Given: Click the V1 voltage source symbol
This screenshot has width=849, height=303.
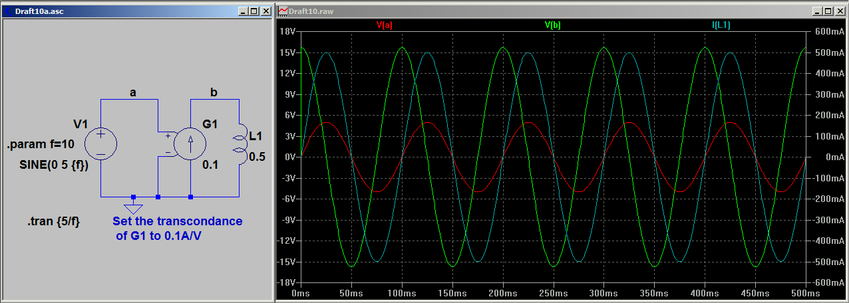Looking at the screenshot, I should (101, 144).
